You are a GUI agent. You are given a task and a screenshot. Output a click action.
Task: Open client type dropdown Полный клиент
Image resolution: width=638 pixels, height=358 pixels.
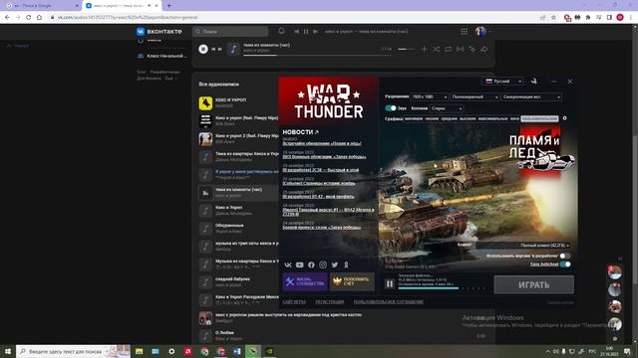click(x=522, y=246)
